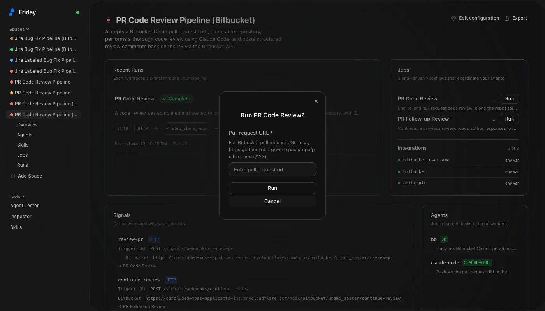This screenshot has width=545, height=311.
Task: Click the Add Space dashed icon
Action: pos(13,176)
